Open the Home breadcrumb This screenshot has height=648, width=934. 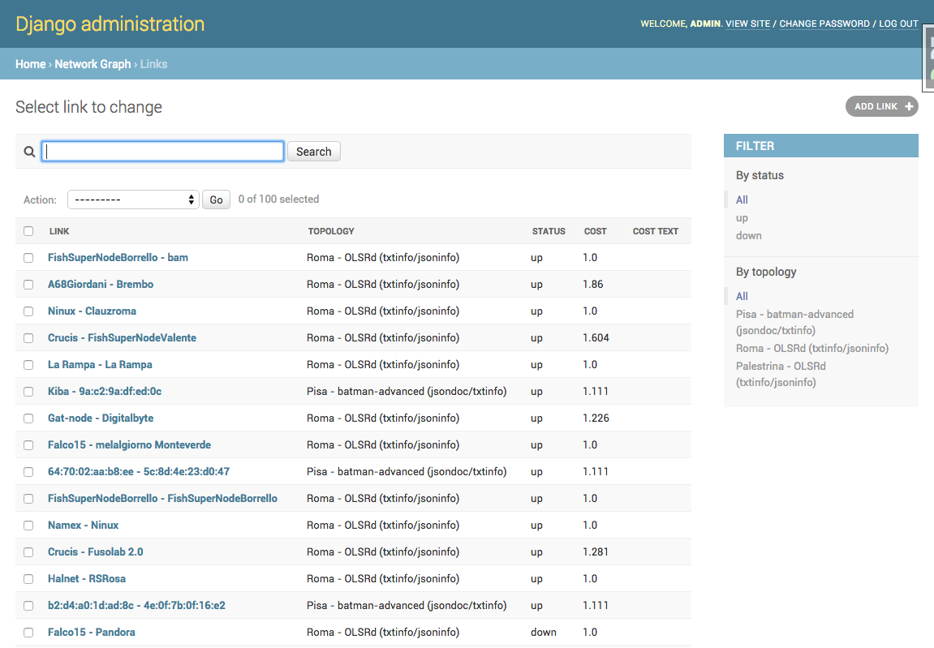click(30, 63)
